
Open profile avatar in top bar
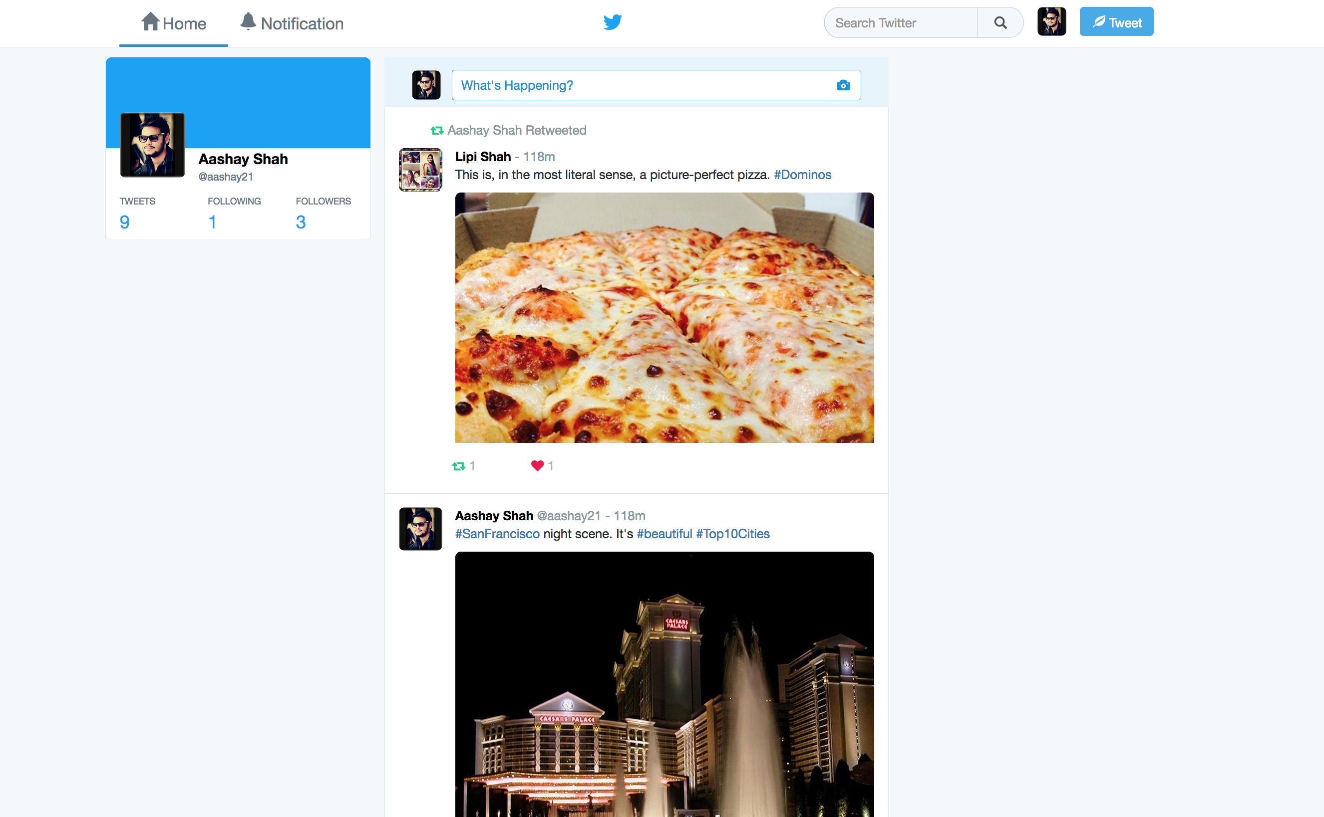[x=1051, y=21]
